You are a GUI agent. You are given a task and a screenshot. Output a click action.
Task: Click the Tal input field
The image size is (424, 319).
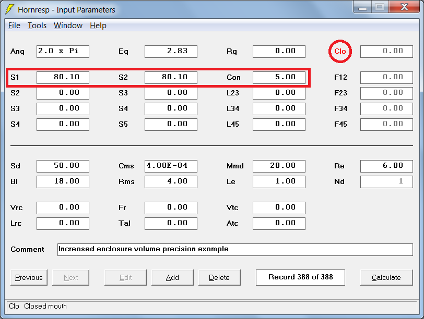pos(171,224)
